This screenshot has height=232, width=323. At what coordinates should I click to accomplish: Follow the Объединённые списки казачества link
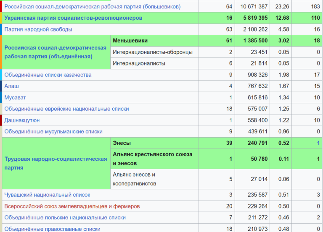[48, 75]
